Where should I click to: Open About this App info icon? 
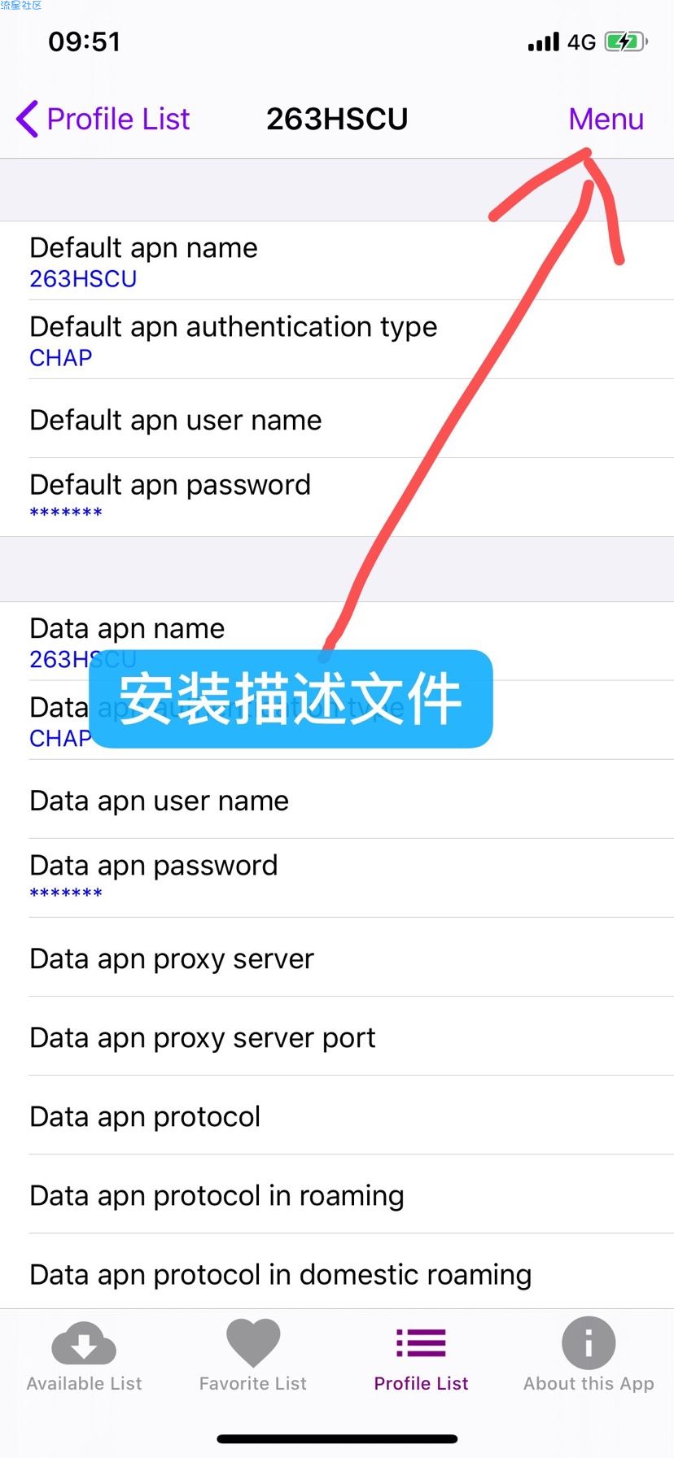coord(589,1343)
